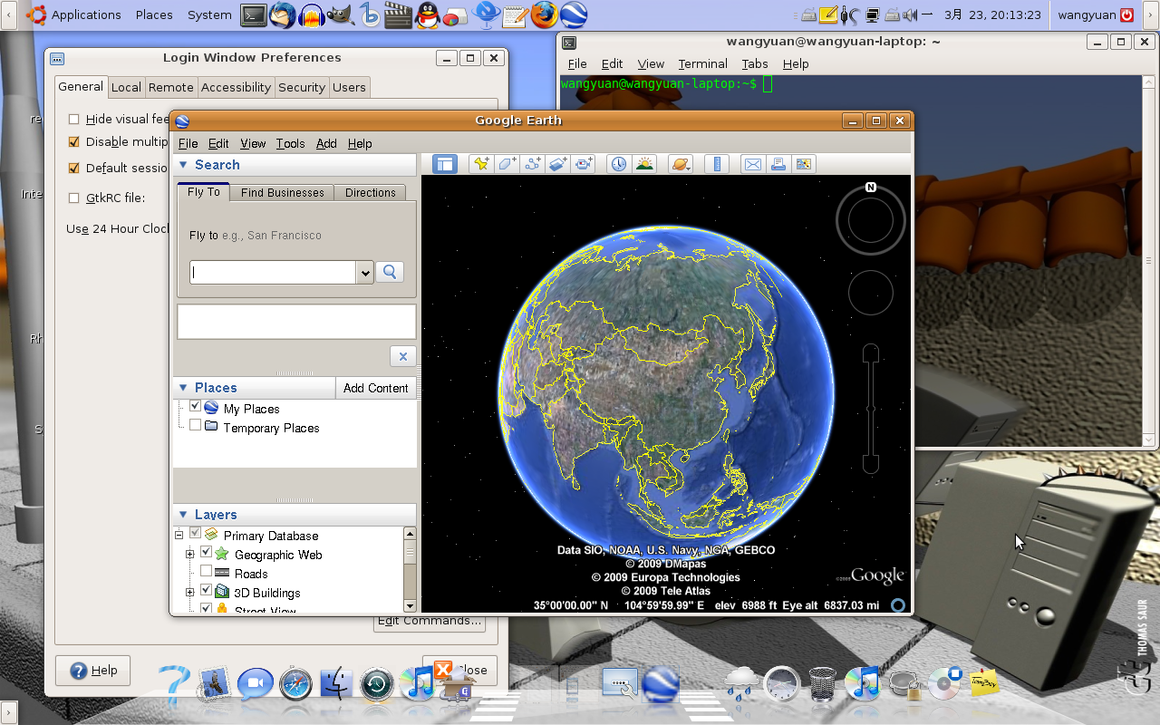1160x725 pixels.
Task: Switch to the Find Businesses tab
Action: pyautogui.click(x=282, y=192)
